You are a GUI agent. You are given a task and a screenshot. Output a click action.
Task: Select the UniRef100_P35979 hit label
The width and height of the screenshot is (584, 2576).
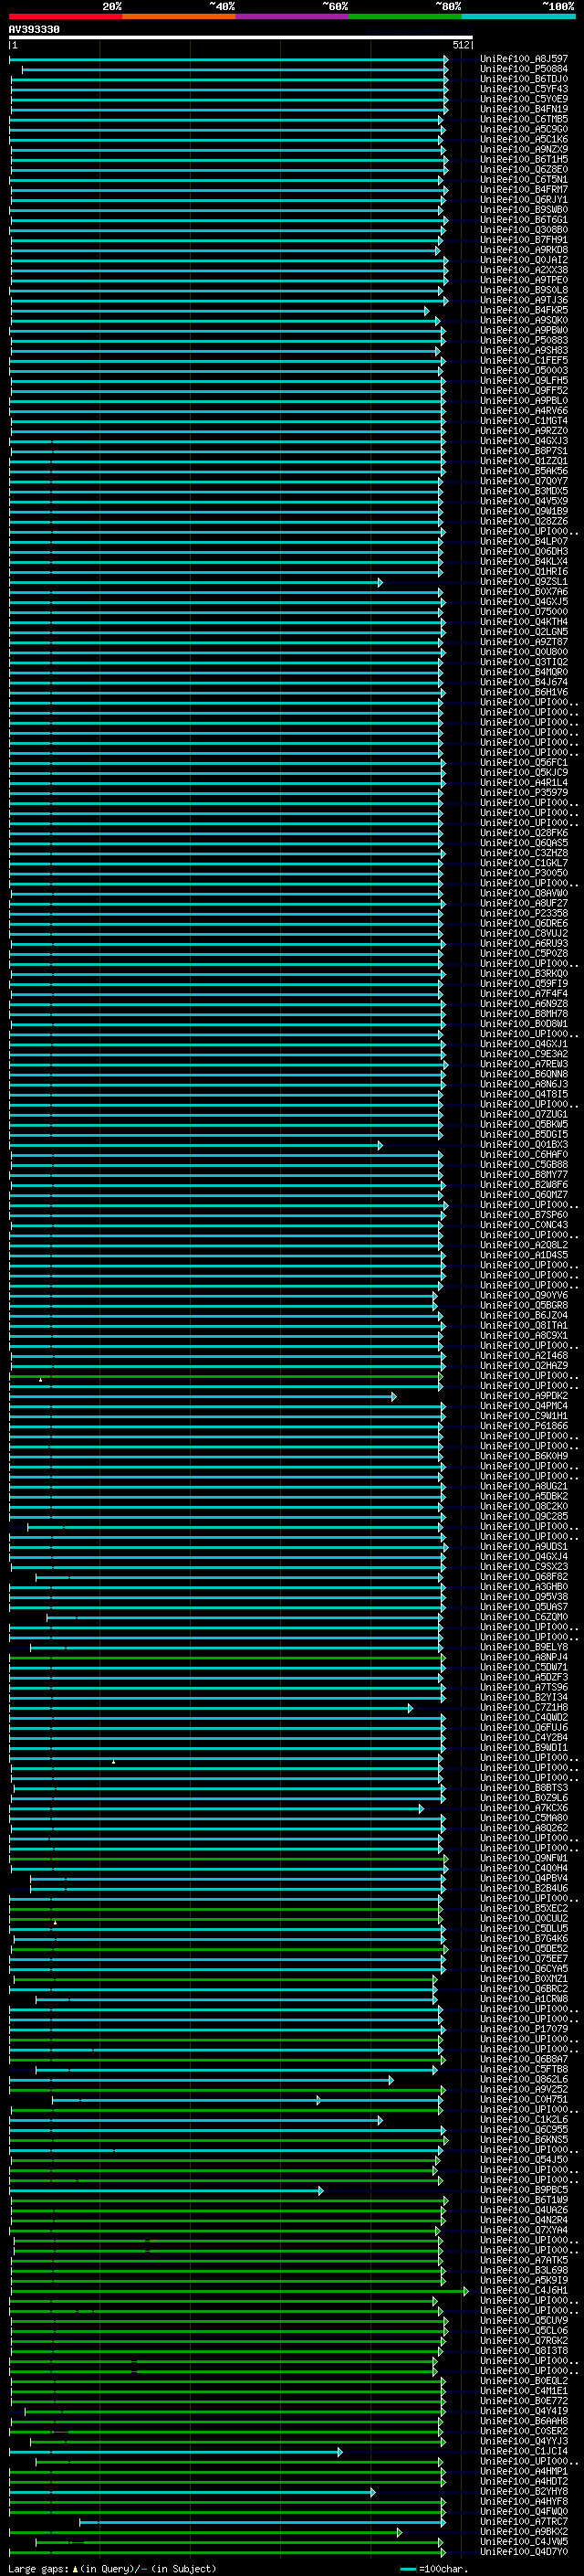[x=524, y=792]
